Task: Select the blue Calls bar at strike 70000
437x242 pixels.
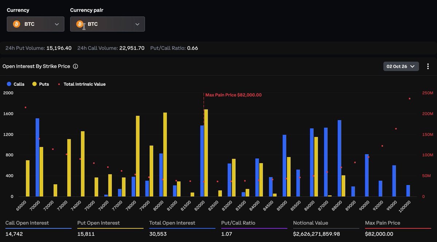Action: pos(38,157)
